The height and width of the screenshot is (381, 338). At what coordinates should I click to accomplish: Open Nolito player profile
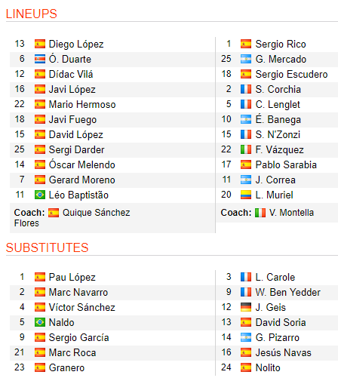click(268, 367)
